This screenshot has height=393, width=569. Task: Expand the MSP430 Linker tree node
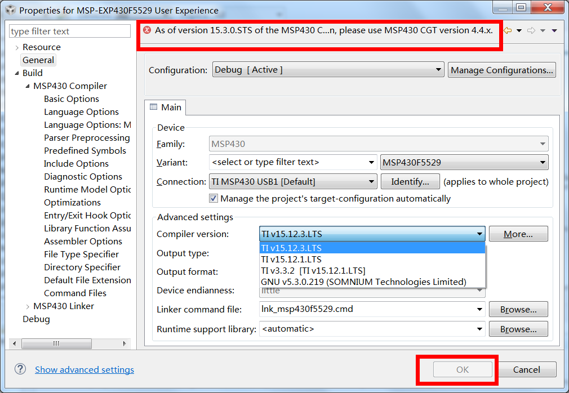(28, 306)
